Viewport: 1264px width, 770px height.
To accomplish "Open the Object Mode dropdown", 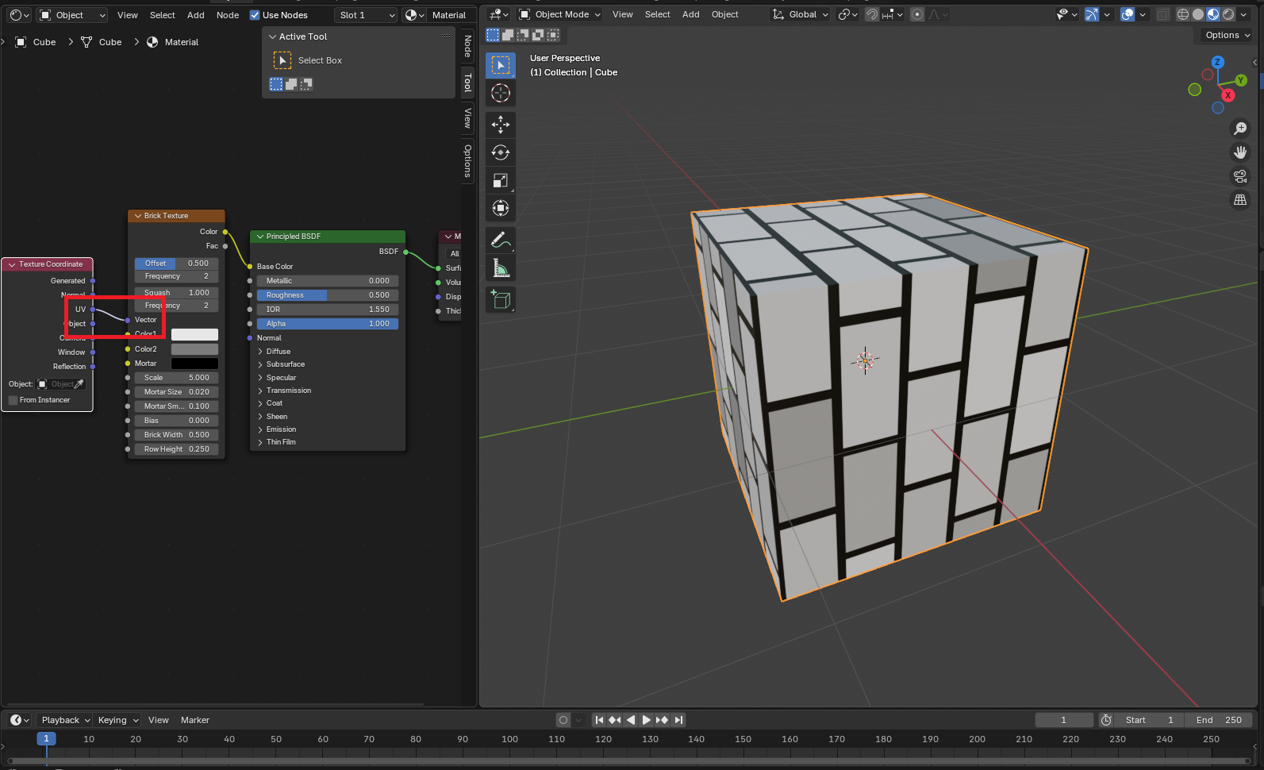I will (x=559, y=14).
